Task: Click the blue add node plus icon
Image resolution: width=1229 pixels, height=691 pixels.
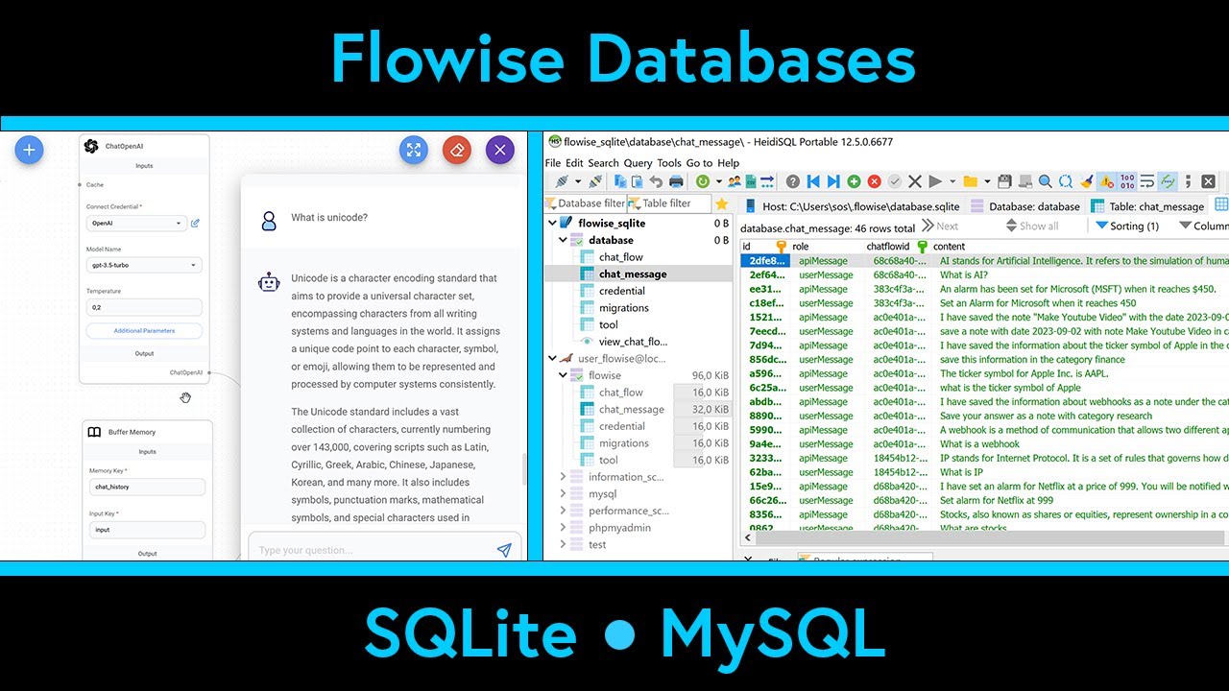Action: pyautogui.click(x=29, y=150)
